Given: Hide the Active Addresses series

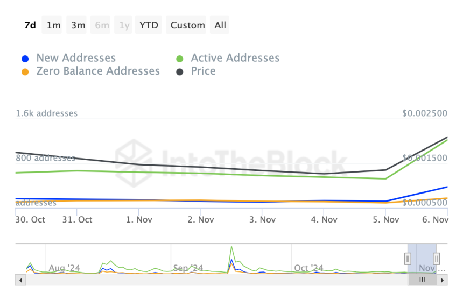Looking at the screenshot, I should pos(235,58).
